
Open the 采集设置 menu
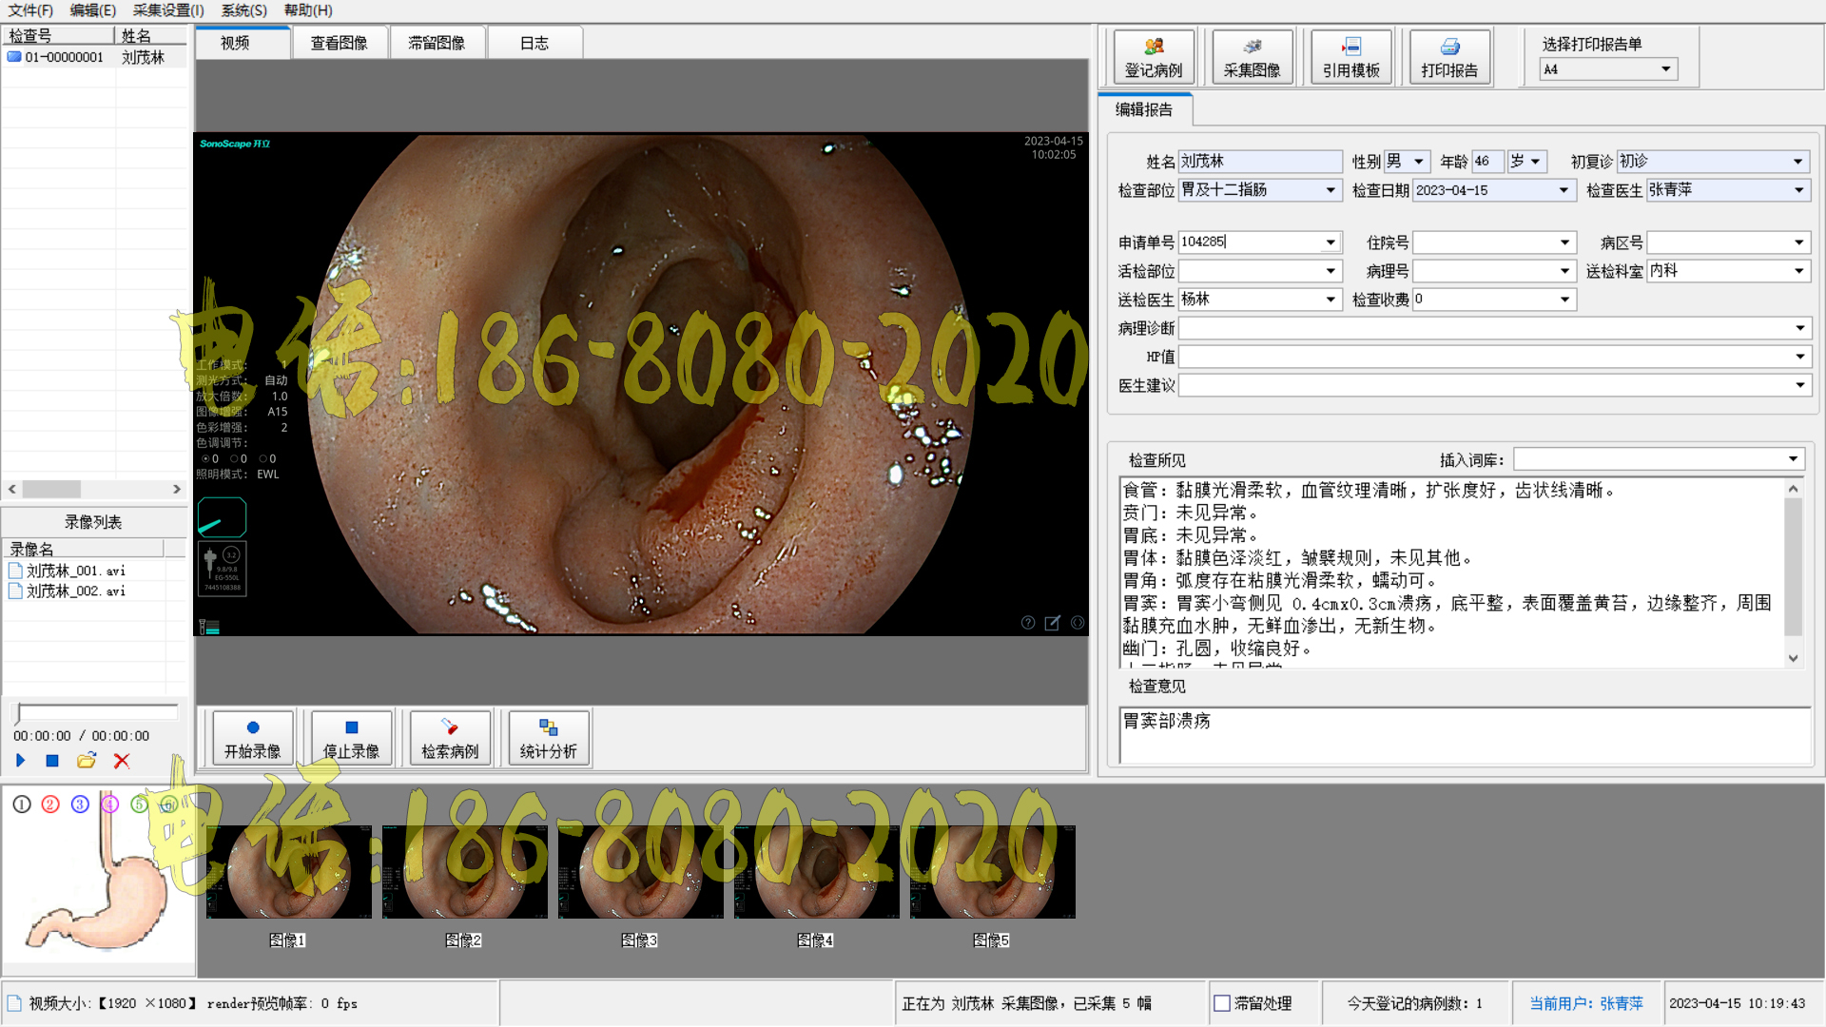tap(168, 10)
